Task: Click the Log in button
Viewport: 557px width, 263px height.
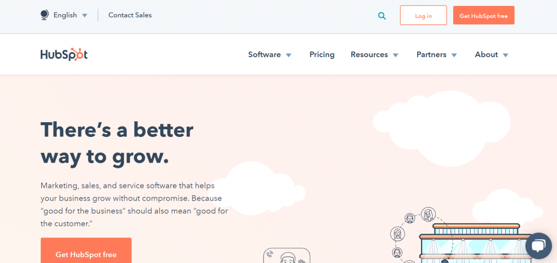Action: tap(423, 15)
